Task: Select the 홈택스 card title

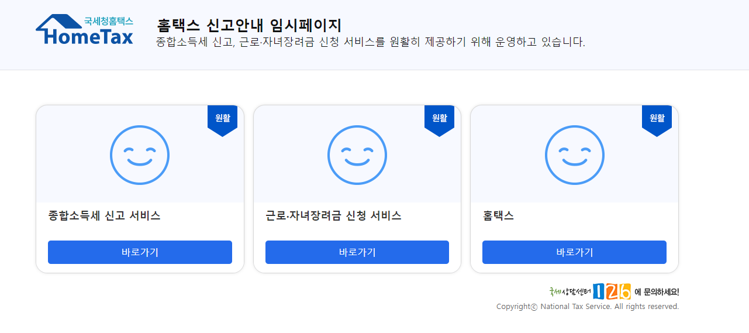Action: click(x=498, y=216)
